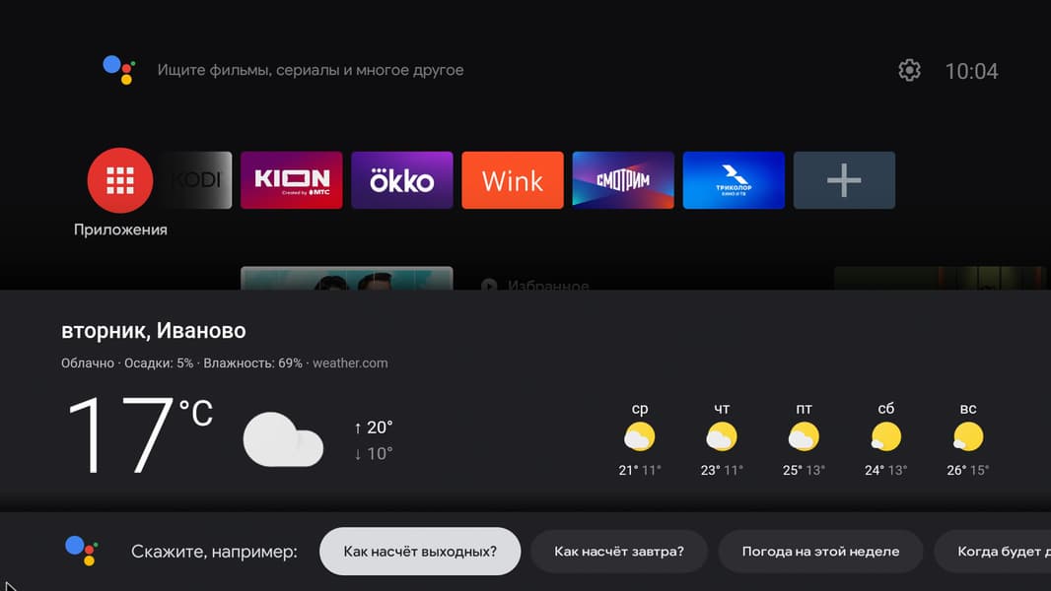Open the weather.com source link

tap(350, 362)
